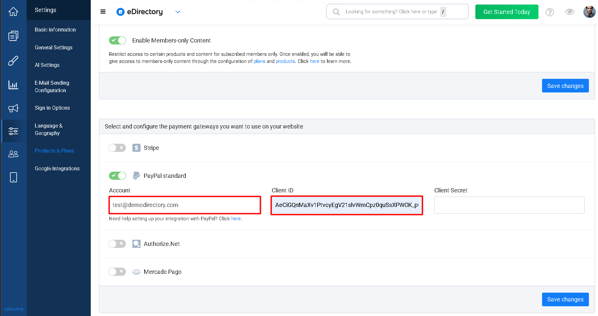Select Products & Plans menu item
The height and width of the screenshot is (316, 598).
pyautogui.click(x=54, y=151)
